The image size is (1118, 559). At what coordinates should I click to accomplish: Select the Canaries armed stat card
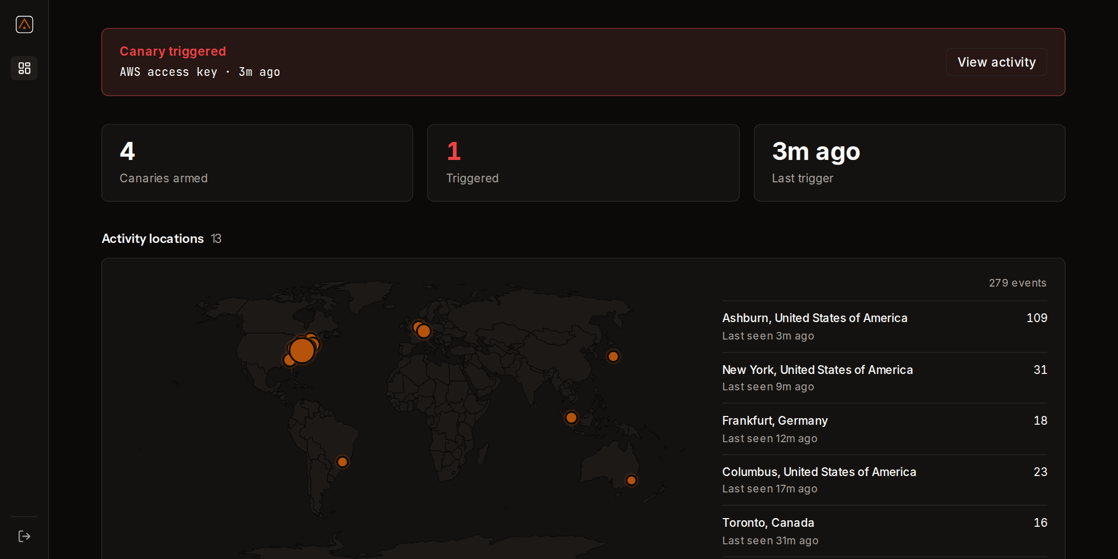257,163
